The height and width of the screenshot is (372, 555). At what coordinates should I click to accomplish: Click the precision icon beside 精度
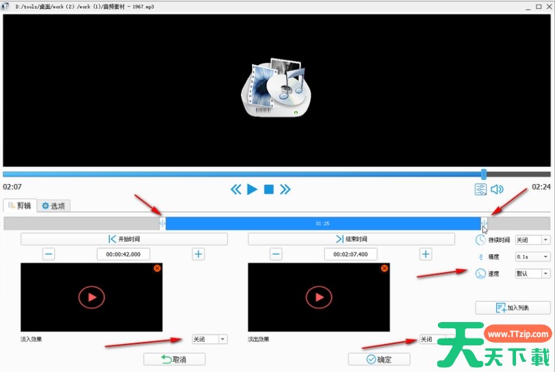click(x=480, y=256)
